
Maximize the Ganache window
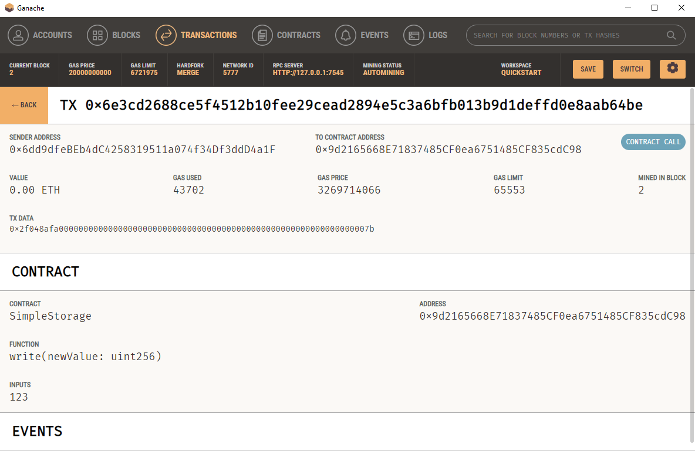[654, 8]
